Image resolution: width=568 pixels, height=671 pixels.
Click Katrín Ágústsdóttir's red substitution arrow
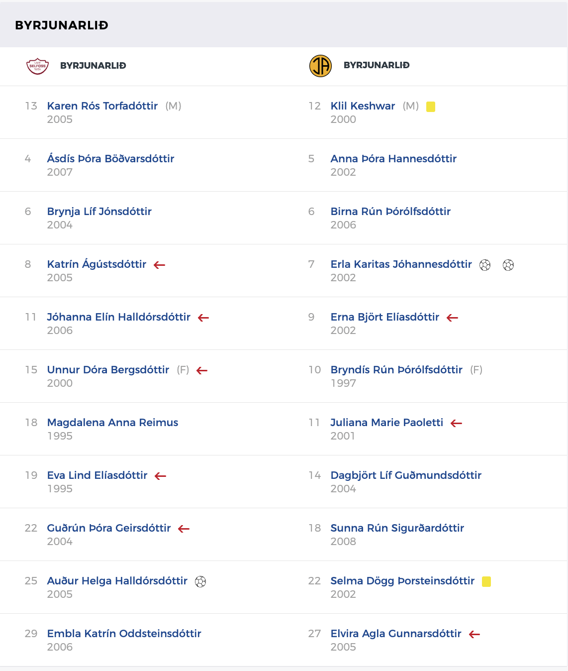(160, 265)
